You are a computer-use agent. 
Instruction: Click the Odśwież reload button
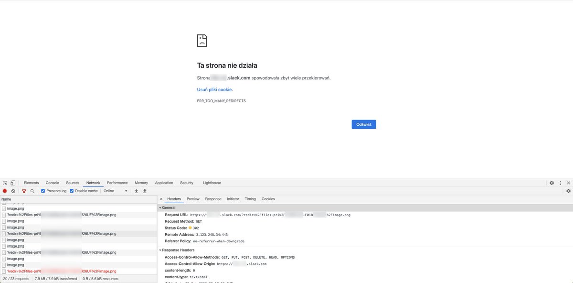point(364,124)
